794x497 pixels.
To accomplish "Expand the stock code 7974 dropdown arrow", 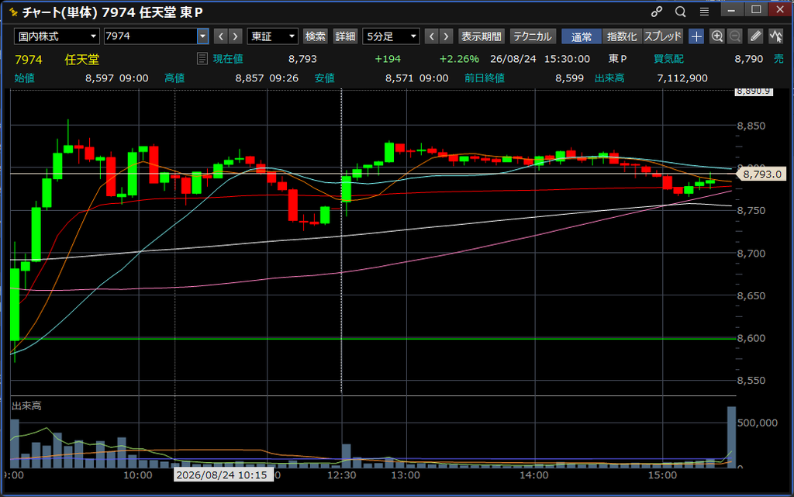I will pos(202,36).
